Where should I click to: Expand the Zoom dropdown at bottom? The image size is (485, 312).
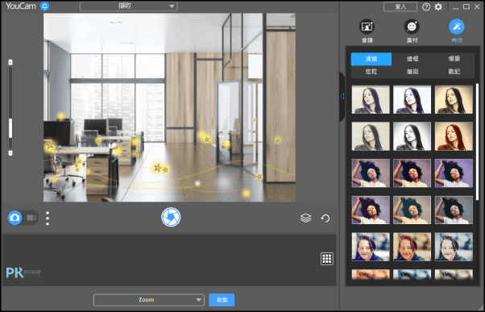point(149,300)
